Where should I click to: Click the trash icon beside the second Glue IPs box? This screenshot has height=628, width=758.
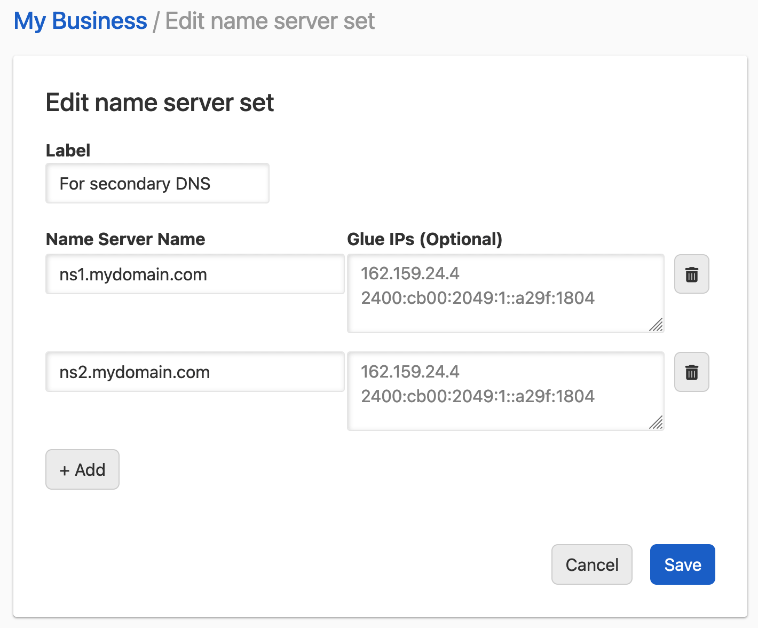(691, 372)
